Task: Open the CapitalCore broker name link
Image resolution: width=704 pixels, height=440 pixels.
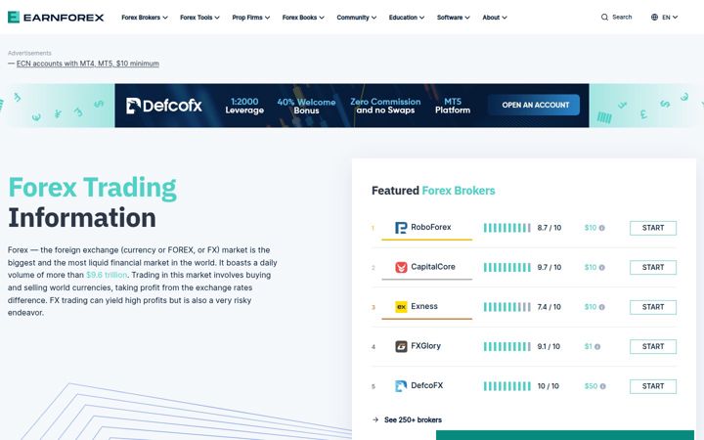Action: pyautogui.click(x=433, y=267)
